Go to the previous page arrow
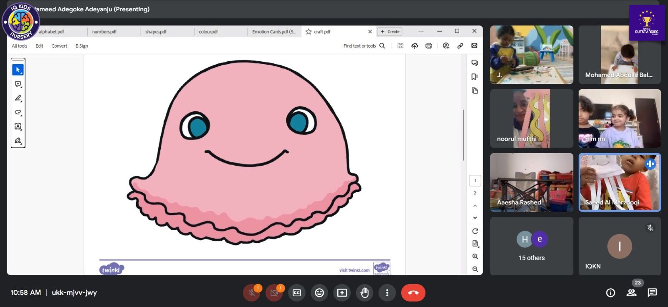The height and width of the screenshot is (307, 668). (x=475, y=206)
